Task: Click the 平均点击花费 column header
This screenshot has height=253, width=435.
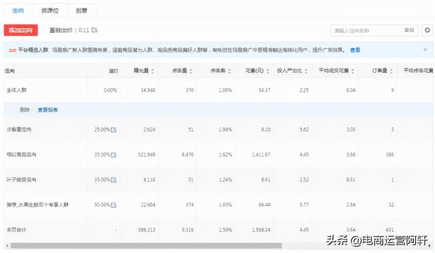Action: pyautogui.click(x=418, y=71)
